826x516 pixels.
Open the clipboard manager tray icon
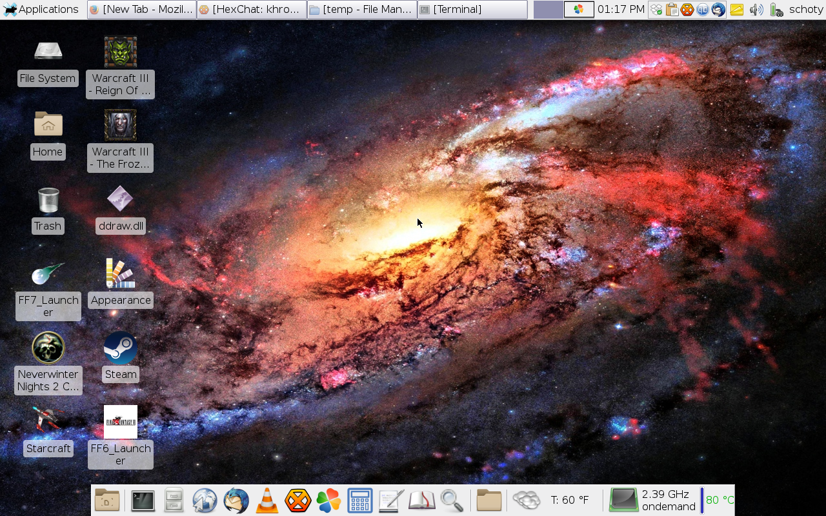click(x=672, y=10)
